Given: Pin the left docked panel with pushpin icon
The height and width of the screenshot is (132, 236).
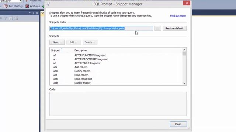Looking at the screenshot, I should (33, 13).
